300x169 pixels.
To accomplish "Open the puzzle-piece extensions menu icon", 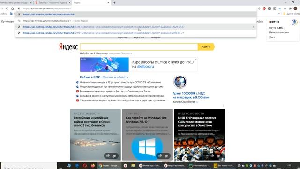I will pyautogui.click(x=290, y=8).
